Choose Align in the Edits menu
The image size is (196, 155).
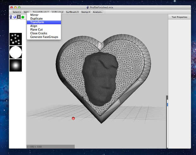(x=34, y=26)
